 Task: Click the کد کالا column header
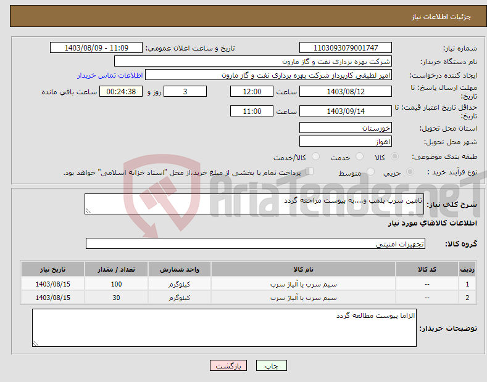tap(427, 269)
